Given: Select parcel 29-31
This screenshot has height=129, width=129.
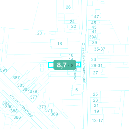Looking at the screenshot, I should pyautogui.click(x=97, y=65).
